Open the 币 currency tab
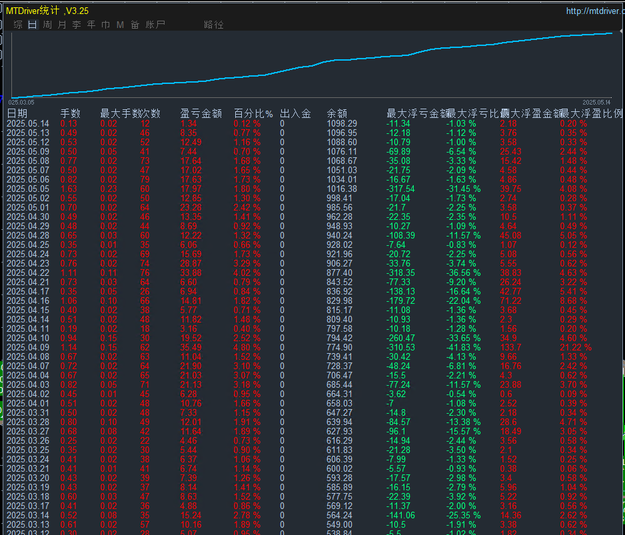Image resolution: width=625 pixels, height=535 pixels. [106, 25]
